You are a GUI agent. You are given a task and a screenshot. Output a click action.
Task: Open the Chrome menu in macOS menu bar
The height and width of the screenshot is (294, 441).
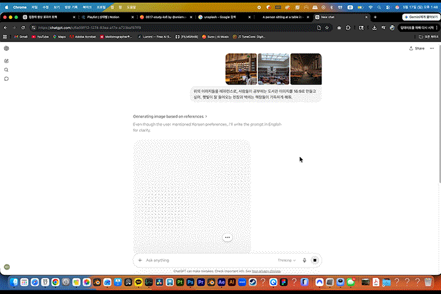point(20,7)
